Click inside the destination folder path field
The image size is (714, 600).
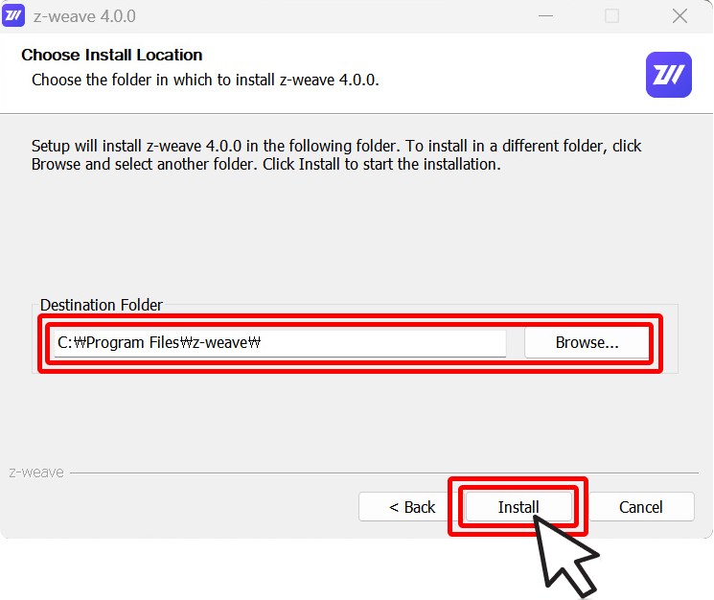(280, 342)
